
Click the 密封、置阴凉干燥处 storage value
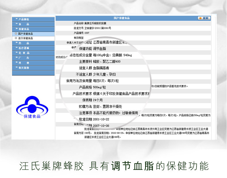pos(107,107)
